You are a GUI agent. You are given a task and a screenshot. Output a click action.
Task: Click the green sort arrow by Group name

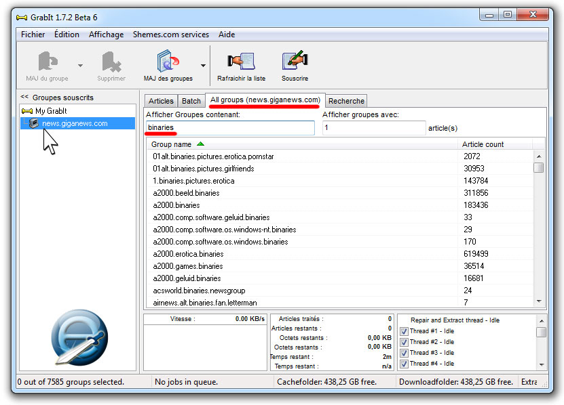[x=201, y=144]
